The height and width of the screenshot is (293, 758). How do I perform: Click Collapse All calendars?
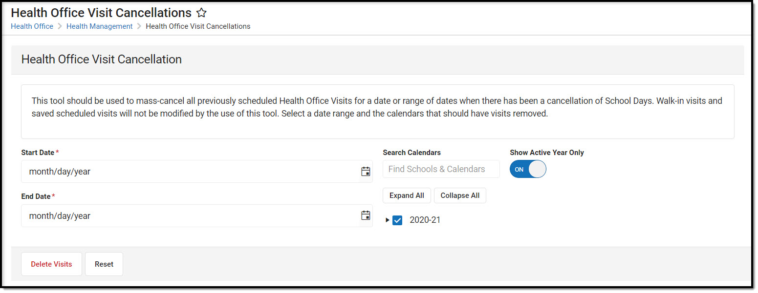(x=460, y=195)
